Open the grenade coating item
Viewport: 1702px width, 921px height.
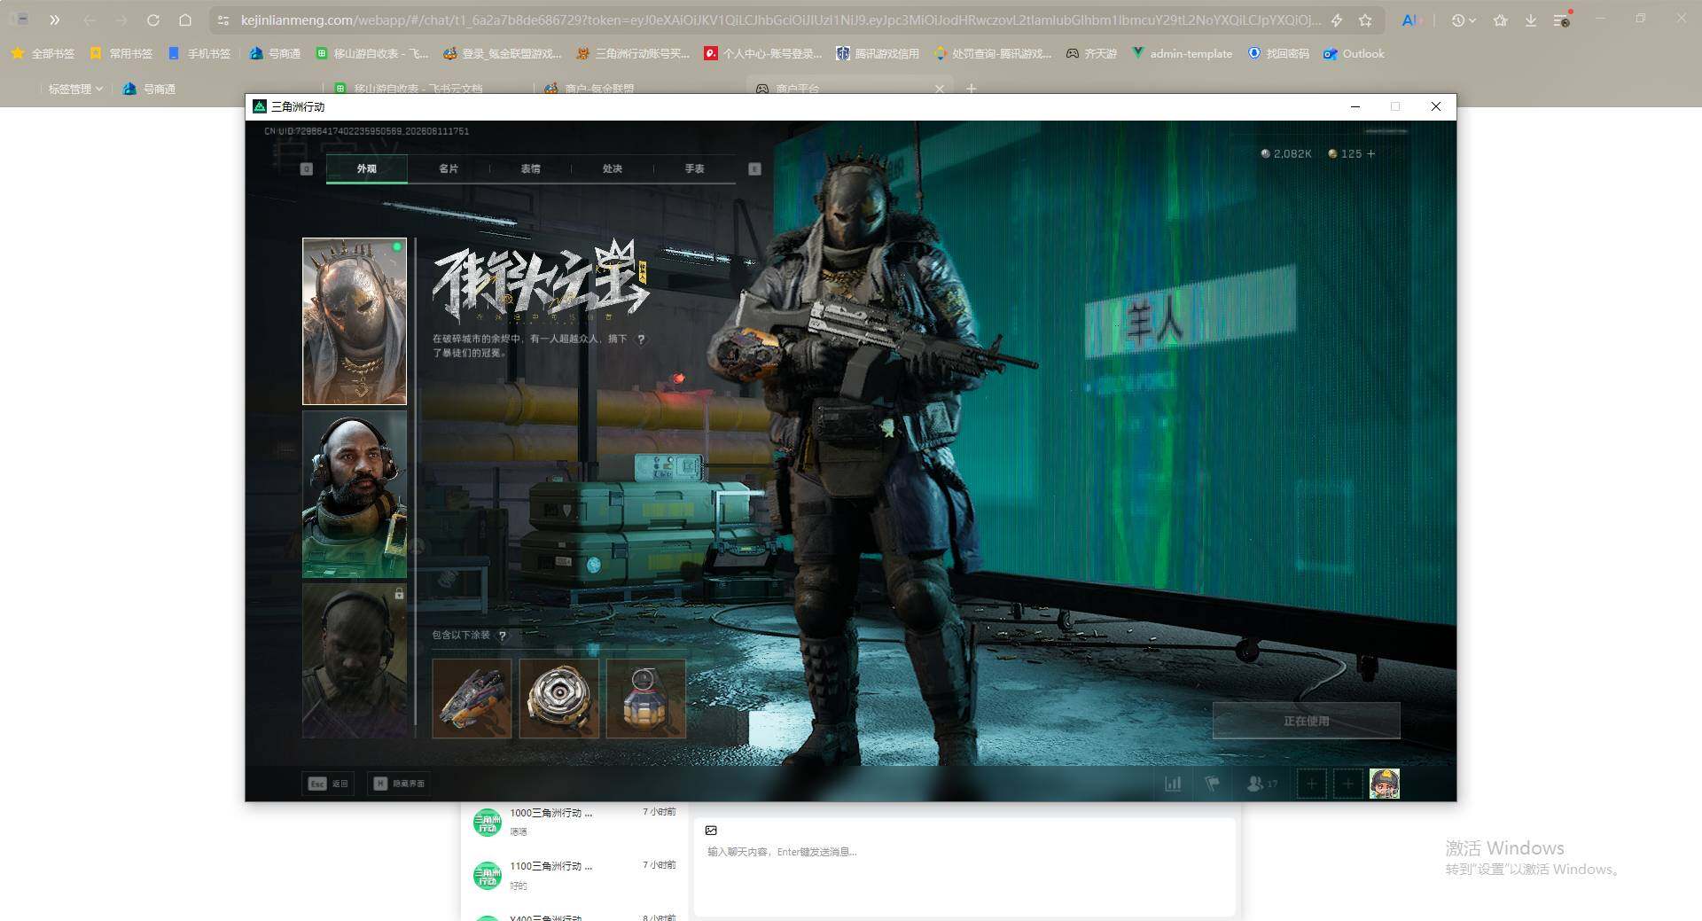(645, 699)
